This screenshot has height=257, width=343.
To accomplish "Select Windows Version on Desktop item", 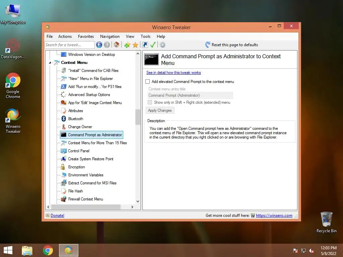I will click(91, 55).
